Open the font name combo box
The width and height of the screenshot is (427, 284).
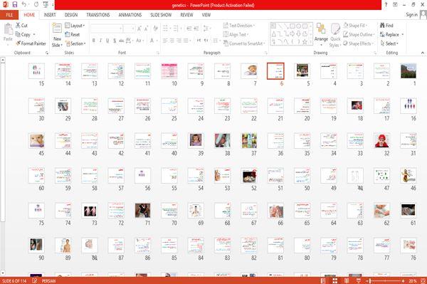coord(107,28)
